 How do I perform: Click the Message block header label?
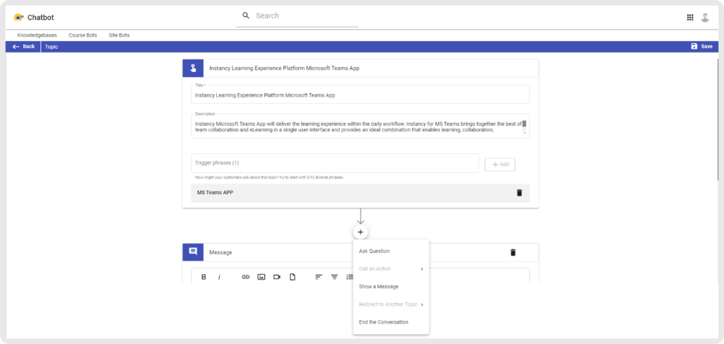tap(221, 253)
